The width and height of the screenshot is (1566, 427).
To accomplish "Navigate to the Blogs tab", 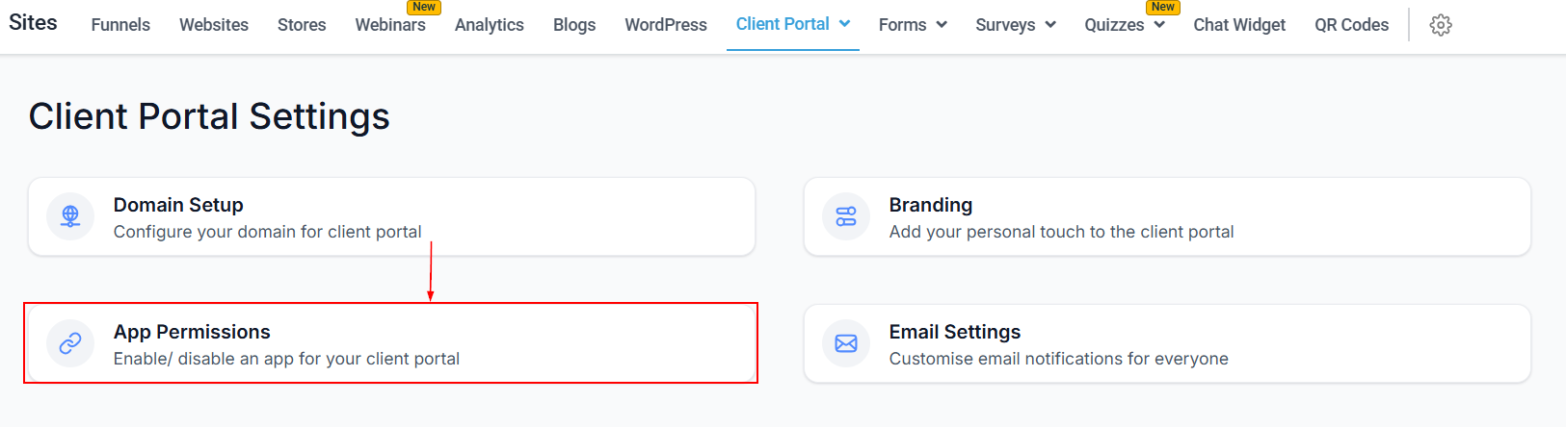I will (x=574, y=25).
